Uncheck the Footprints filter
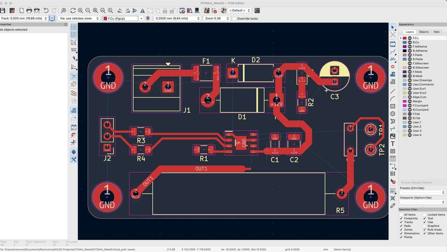The height and width of the screenshot is (252, 447). point(401,218)
